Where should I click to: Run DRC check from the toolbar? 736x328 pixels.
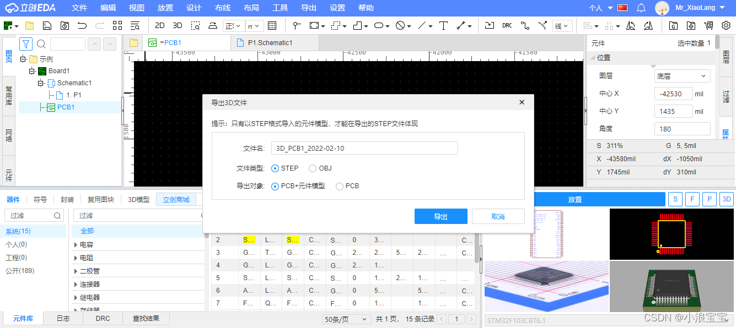tap(507, 25)
